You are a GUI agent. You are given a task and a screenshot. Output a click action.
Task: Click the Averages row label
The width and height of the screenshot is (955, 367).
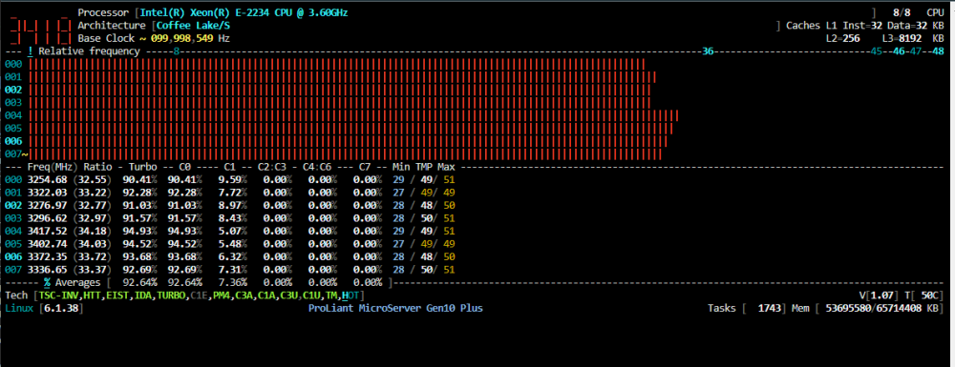78,282
